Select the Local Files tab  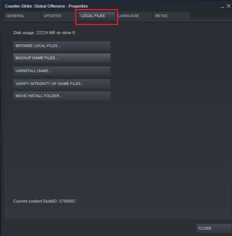click(x=97, y=16)
